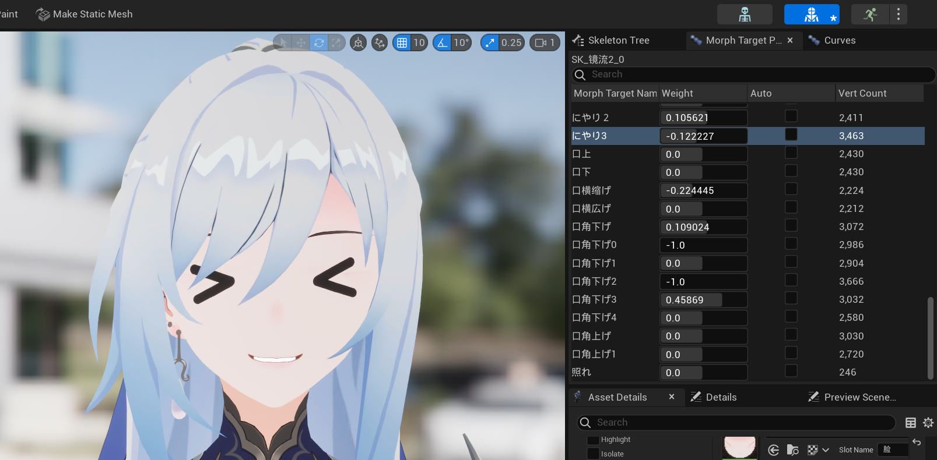This screenshot has height=460, width=937.
Task: Enable the Highlight checkbox
Action: [594, 440]
